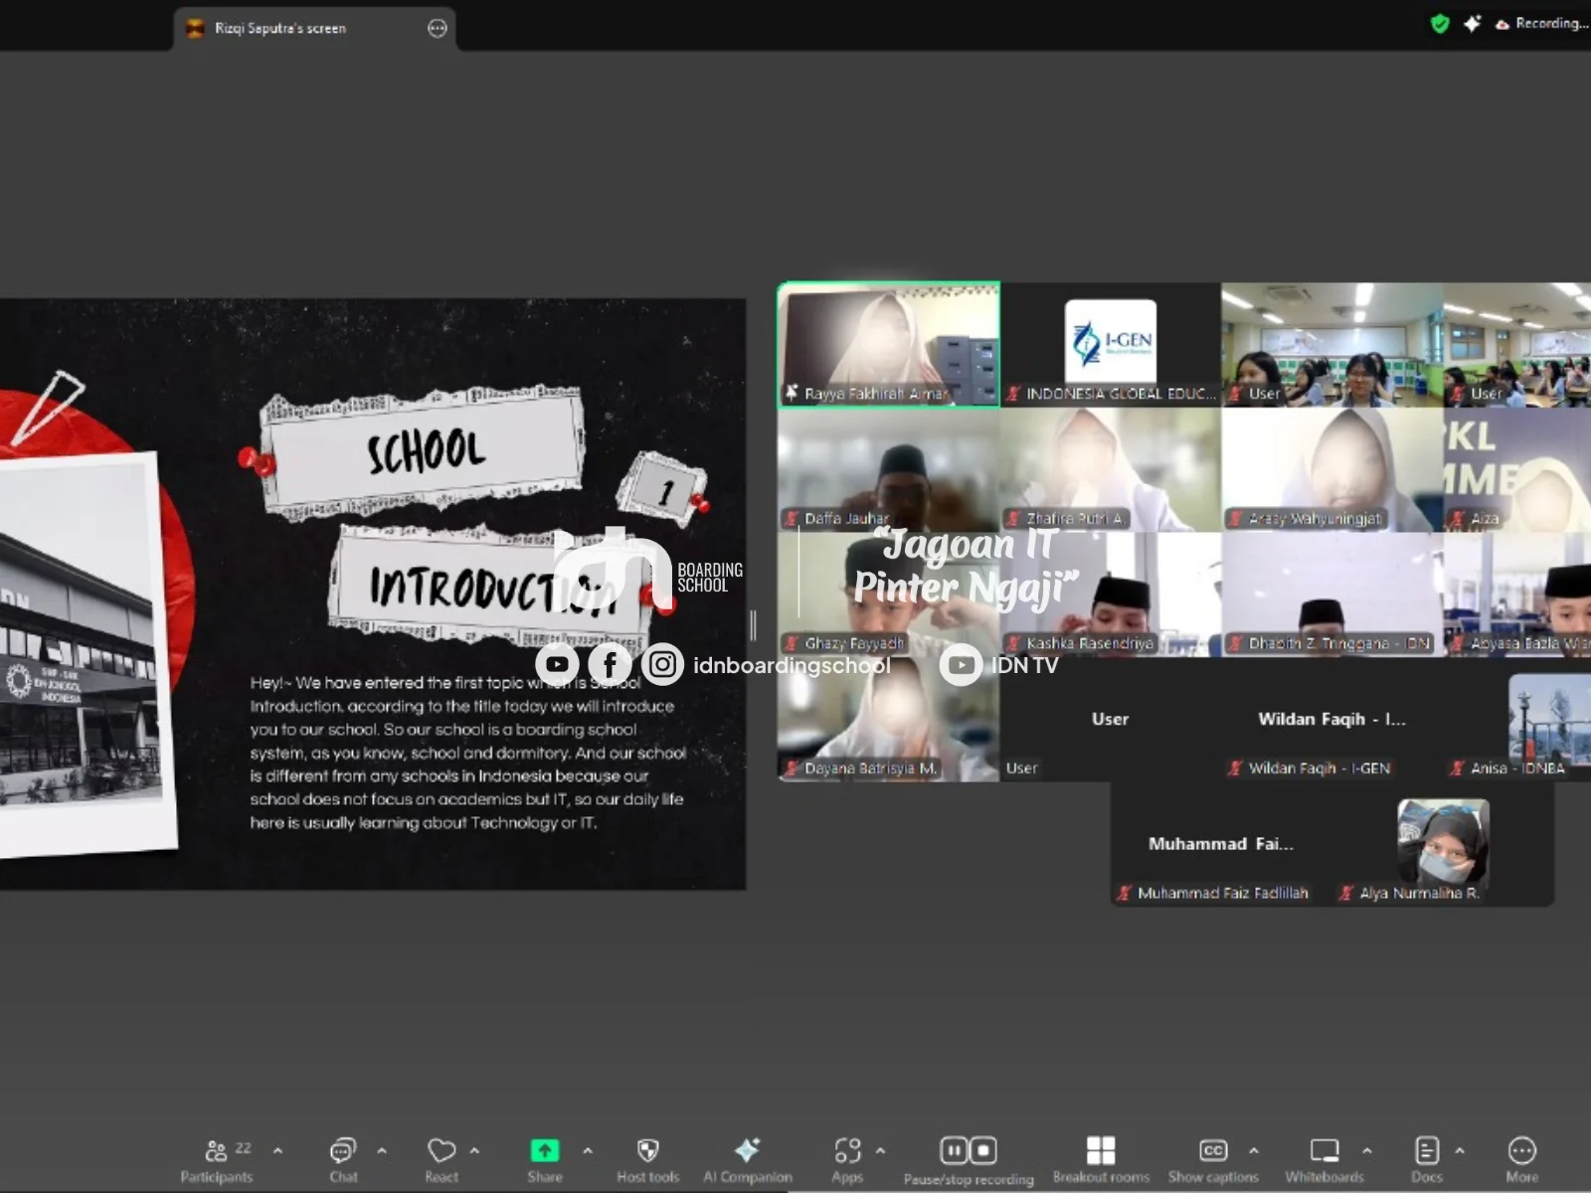Stop the recording
The height and width of the screenshot is (1193, 1591).
[x=983, y=1150]
